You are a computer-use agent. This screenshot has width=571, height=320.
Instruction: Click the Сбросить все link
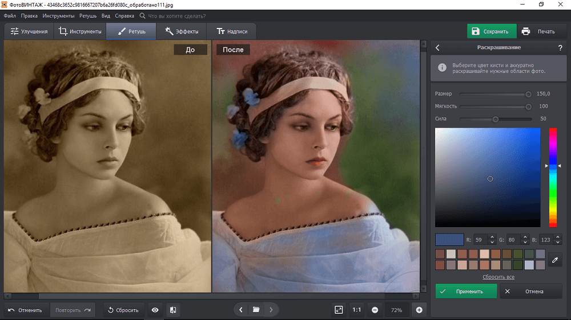498,277
